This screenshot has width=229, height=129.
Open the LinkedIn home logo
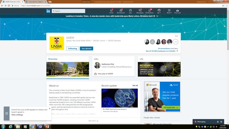click(x=48, y=11)
